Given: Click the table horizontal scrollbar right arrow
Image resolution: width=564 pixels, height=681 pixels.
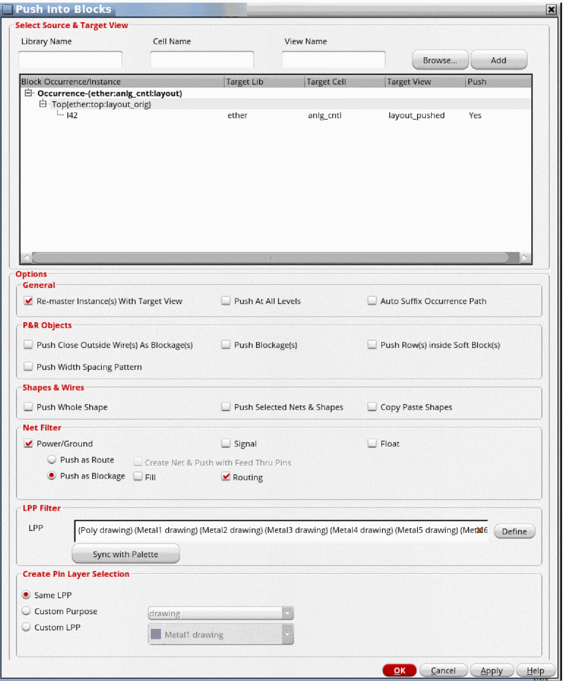Looking at the screenshot, I should coord(525,258).
